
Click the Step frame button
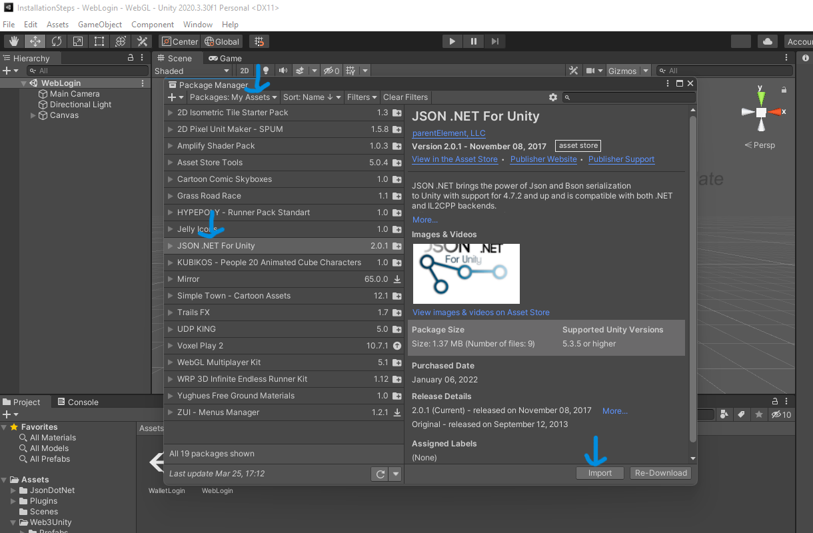click(x=494, y=41)
